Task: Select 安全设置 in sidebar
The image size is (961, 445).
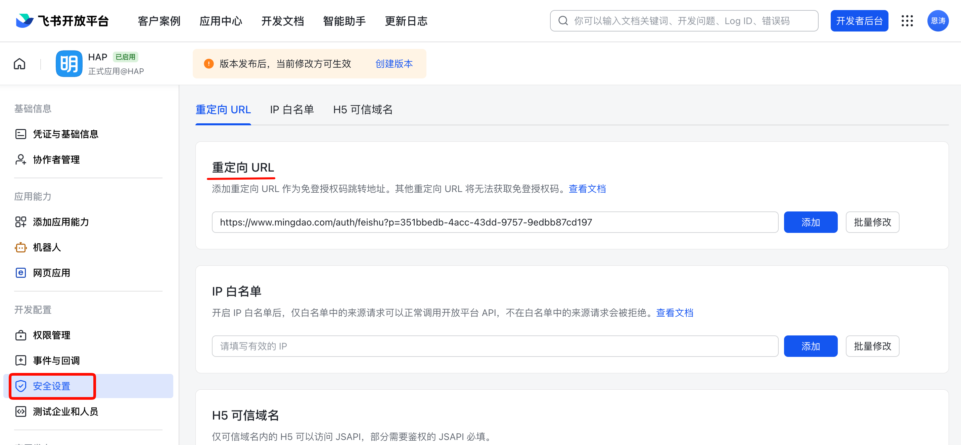Action: point(88,386)
